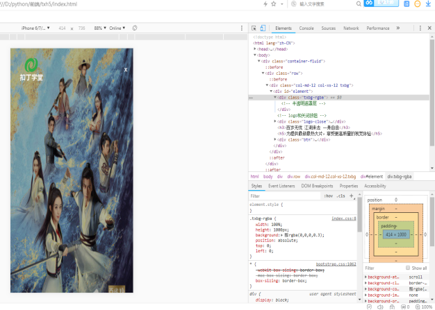The width and height of the screenshot is (435, 310).
Task: Bookmark page with the star icon
Action: tap(274, 4)
